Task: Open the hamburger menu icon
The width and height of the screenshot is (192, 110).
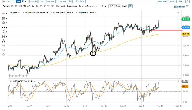Action: point(187,6)
